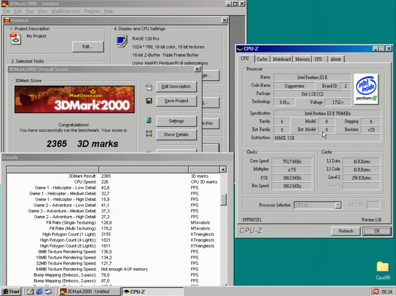This screenshot has height=296, width=396.
Task: Click the 3DMark2000 - Untitled taskbar button
Action: (89, 292)
